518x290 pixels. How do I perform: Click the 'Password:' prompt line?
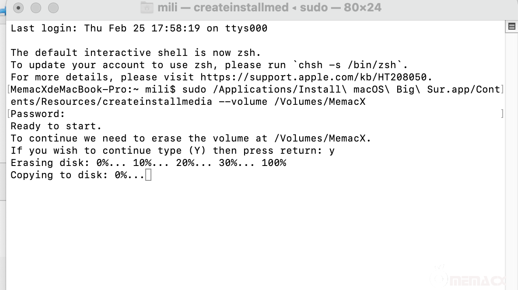coord(38,114)
